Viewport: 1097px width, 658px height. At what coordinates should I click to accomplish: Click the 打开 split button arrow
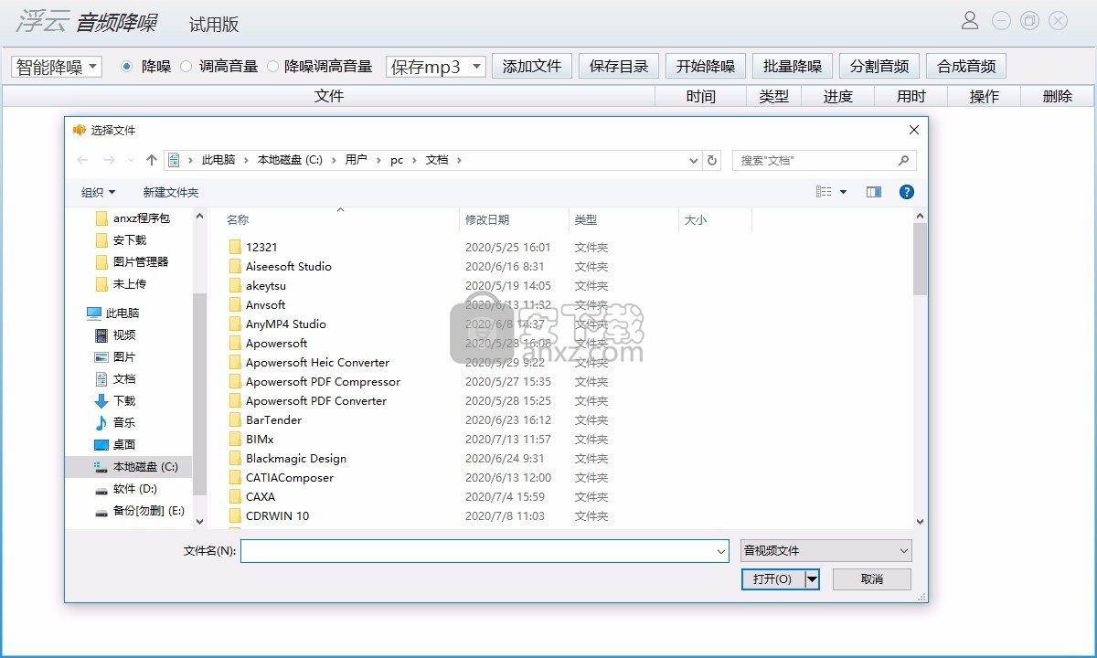[811, 578]
